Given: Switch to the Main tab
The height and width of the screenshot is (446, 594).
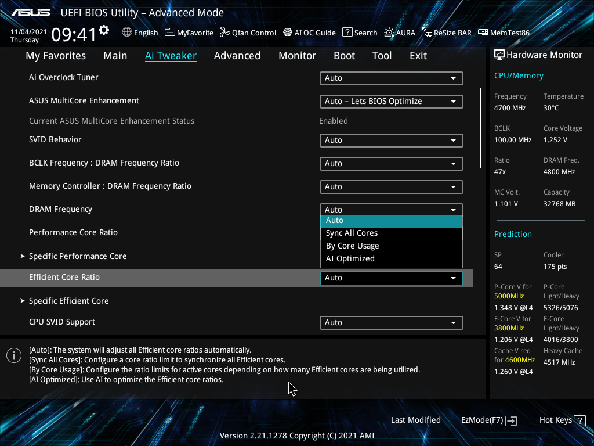Looking at the screenshot, I should point(115,56).
